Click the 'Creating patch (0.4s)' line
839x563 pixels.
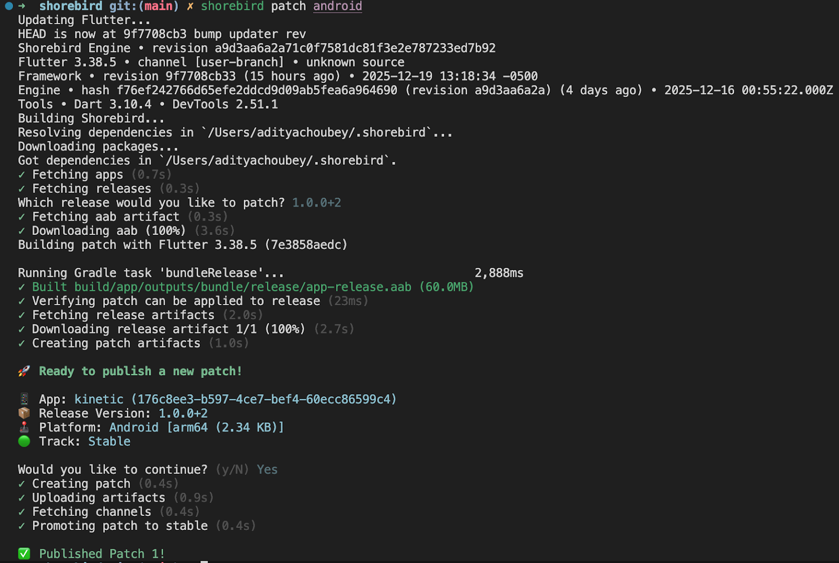(99, 484)
